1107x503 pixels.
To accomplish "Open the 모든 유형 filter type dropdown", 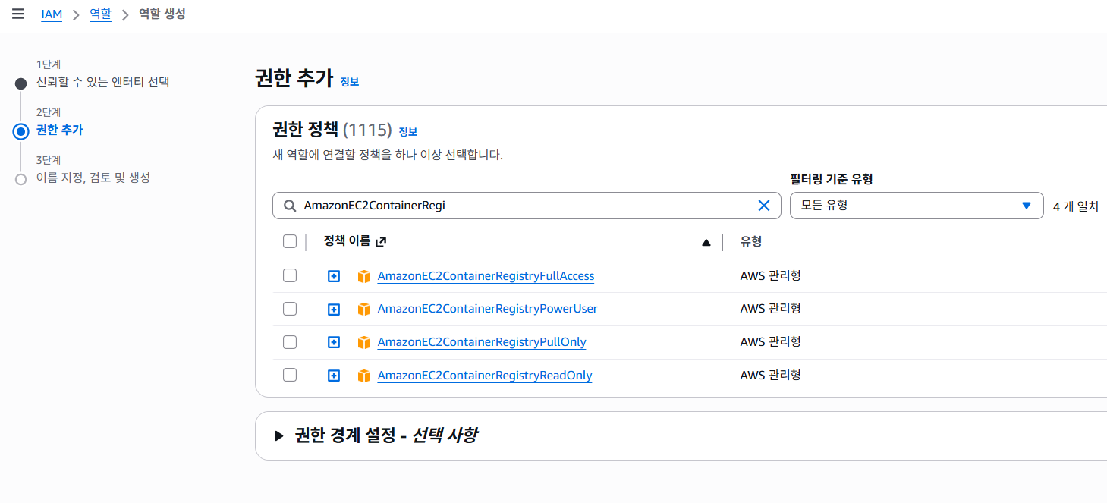I will click(917, 206).
